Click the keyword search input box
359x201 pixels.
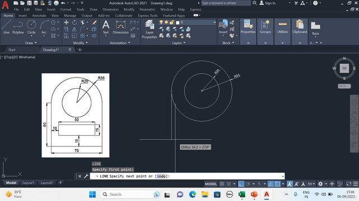tap(225, 3)
